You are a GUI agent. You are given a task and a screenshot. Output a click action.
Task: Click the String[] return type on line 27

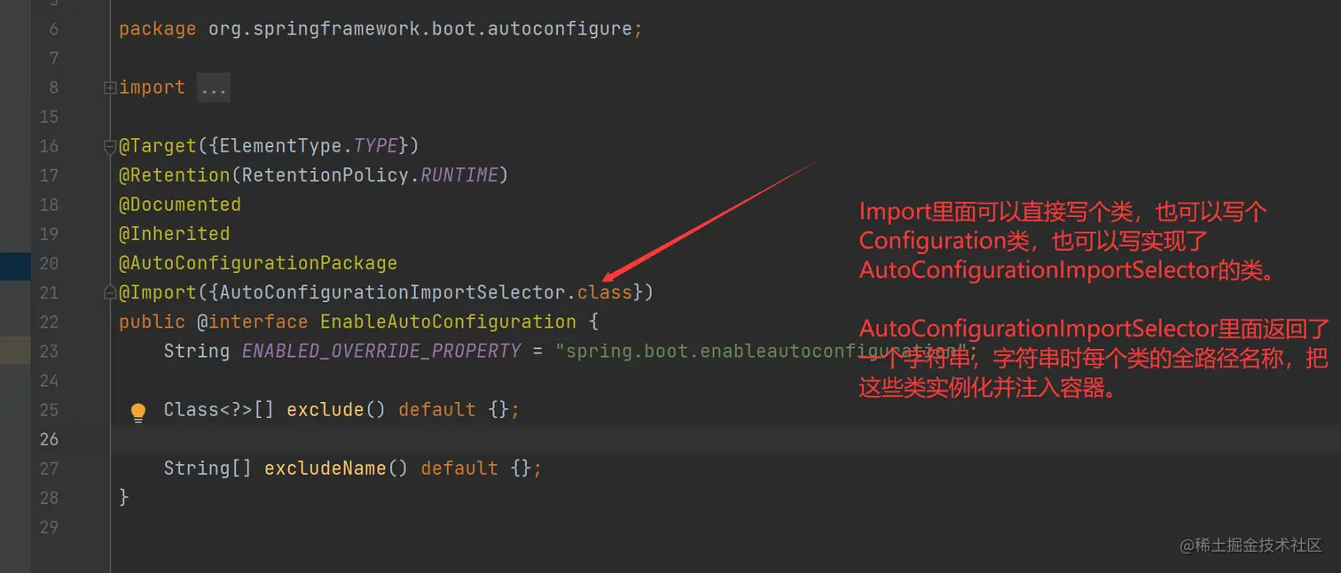tap(208, 468)
